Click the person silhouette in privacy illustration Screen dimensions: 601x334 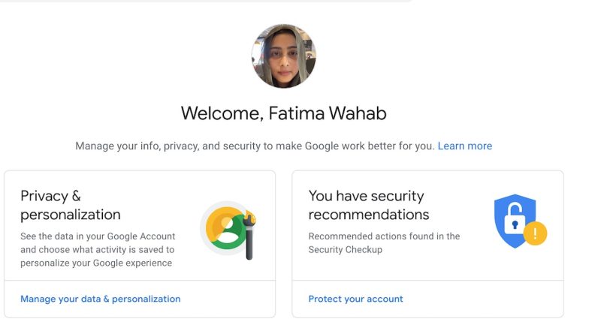228,231
